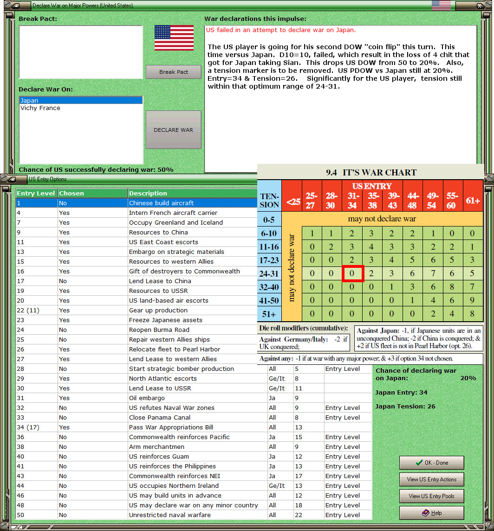The height and width of the screenshot is (531, 494).
Task: Click the small US flag in title bar
Action: (441, 6)
